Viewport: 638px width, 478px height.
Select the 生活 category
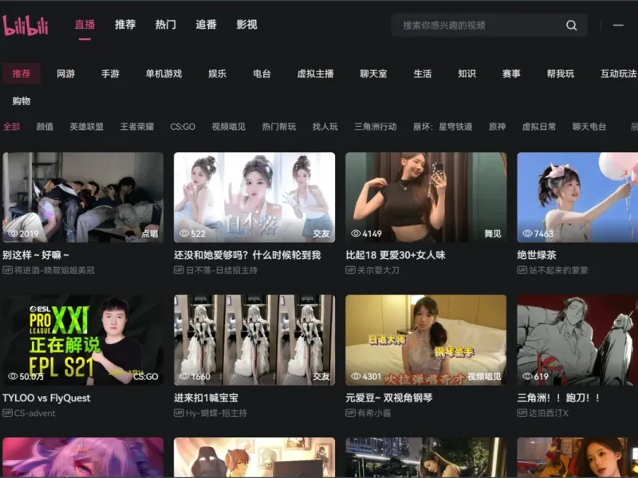pyautogui.click(x=423, y=73)
